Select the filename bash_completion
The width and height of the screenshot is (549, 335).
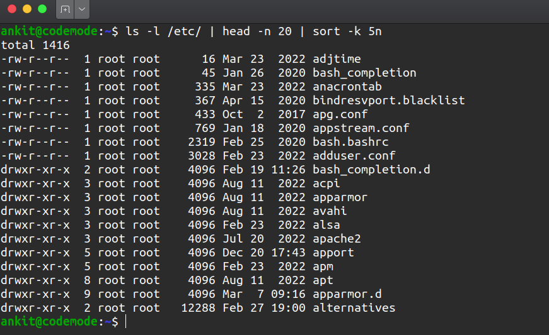coord(364,73)
